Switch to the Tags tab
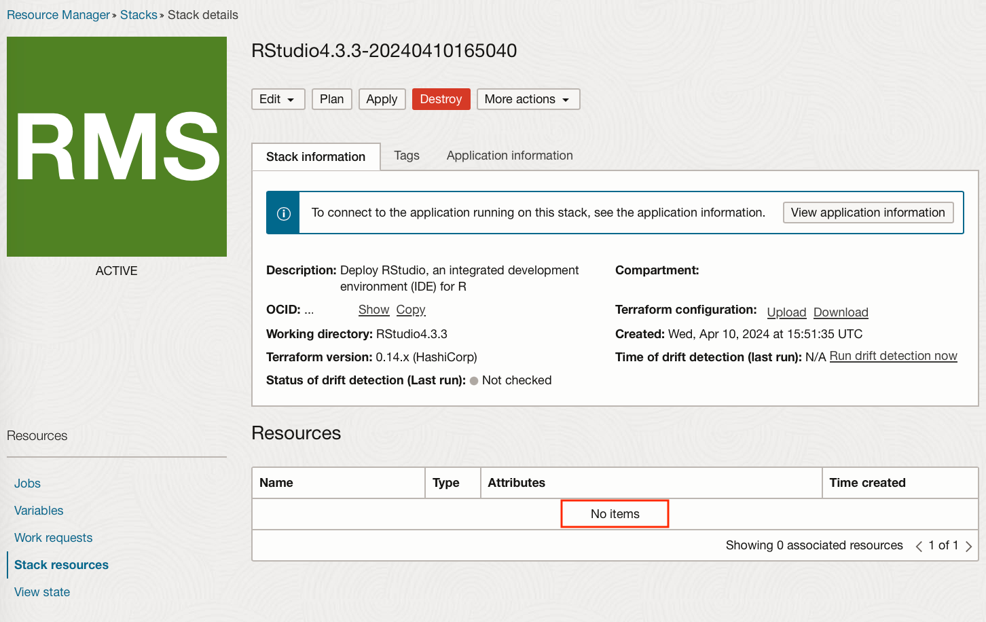 pyautogui.click(x=407, y=155)
